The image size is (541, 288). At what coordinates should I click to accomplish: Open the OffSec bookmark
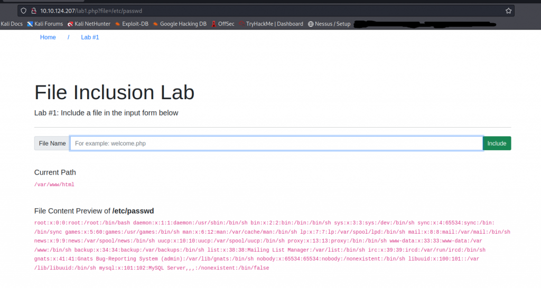tap(223, 24)
